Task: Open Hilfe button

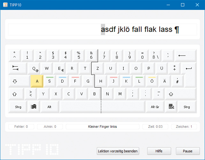Action: pos(159,151)
